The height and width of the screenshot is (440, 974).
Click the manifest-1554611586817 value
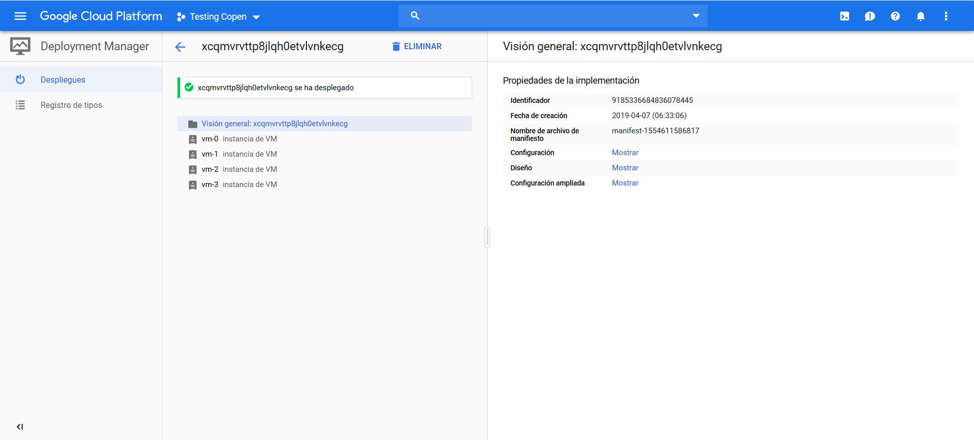pos(655,131)
